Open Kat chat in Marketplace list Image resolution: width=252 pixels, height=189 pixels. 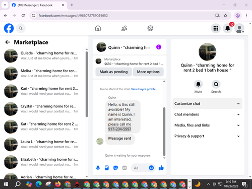(x=43, y=127)
